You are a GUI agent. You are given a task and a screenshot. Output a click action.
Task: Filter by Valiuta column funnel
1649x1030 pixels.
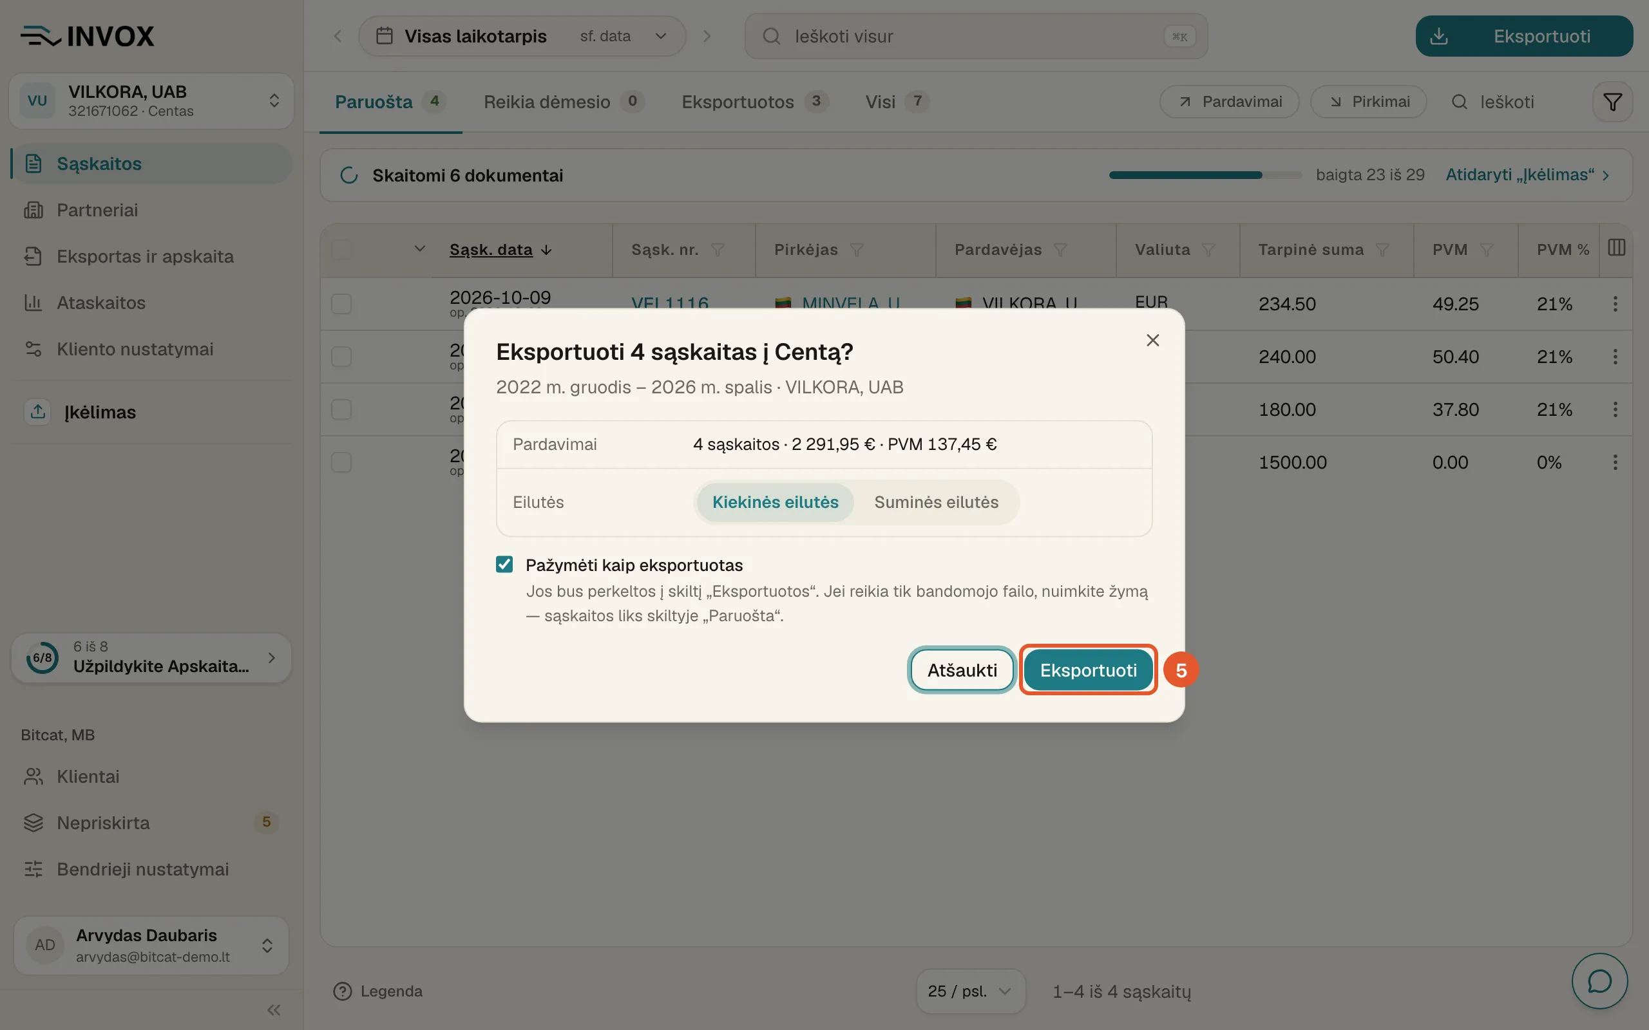pos(1208,250)
